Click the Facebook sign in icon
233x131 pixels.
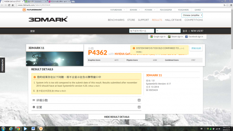pyautogui.click(x=186, y=36)
